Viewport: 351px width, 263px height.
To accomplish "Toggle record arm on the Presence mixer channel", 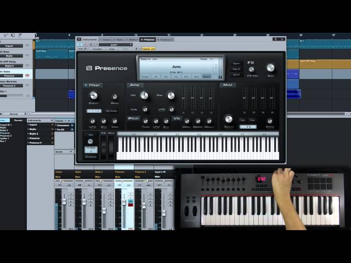I will coord(131,205).
